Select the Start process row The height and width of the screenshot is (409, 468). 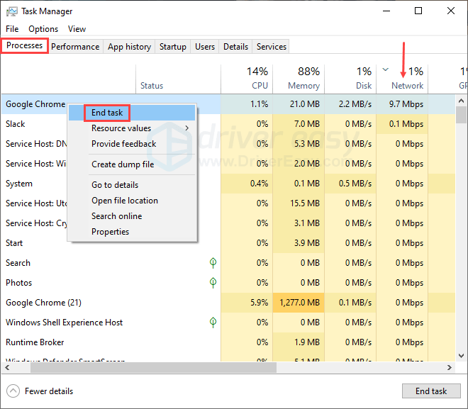point(228,243)
